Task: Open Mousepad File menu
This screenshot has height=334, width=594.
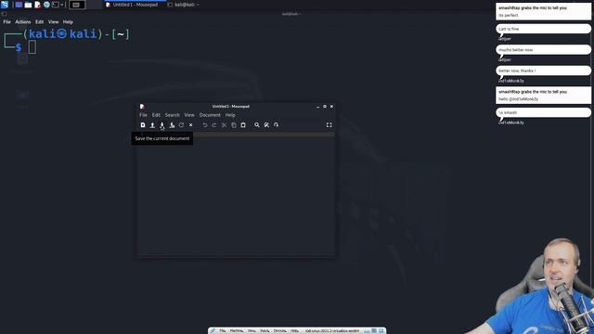Action: coord(143,115)
